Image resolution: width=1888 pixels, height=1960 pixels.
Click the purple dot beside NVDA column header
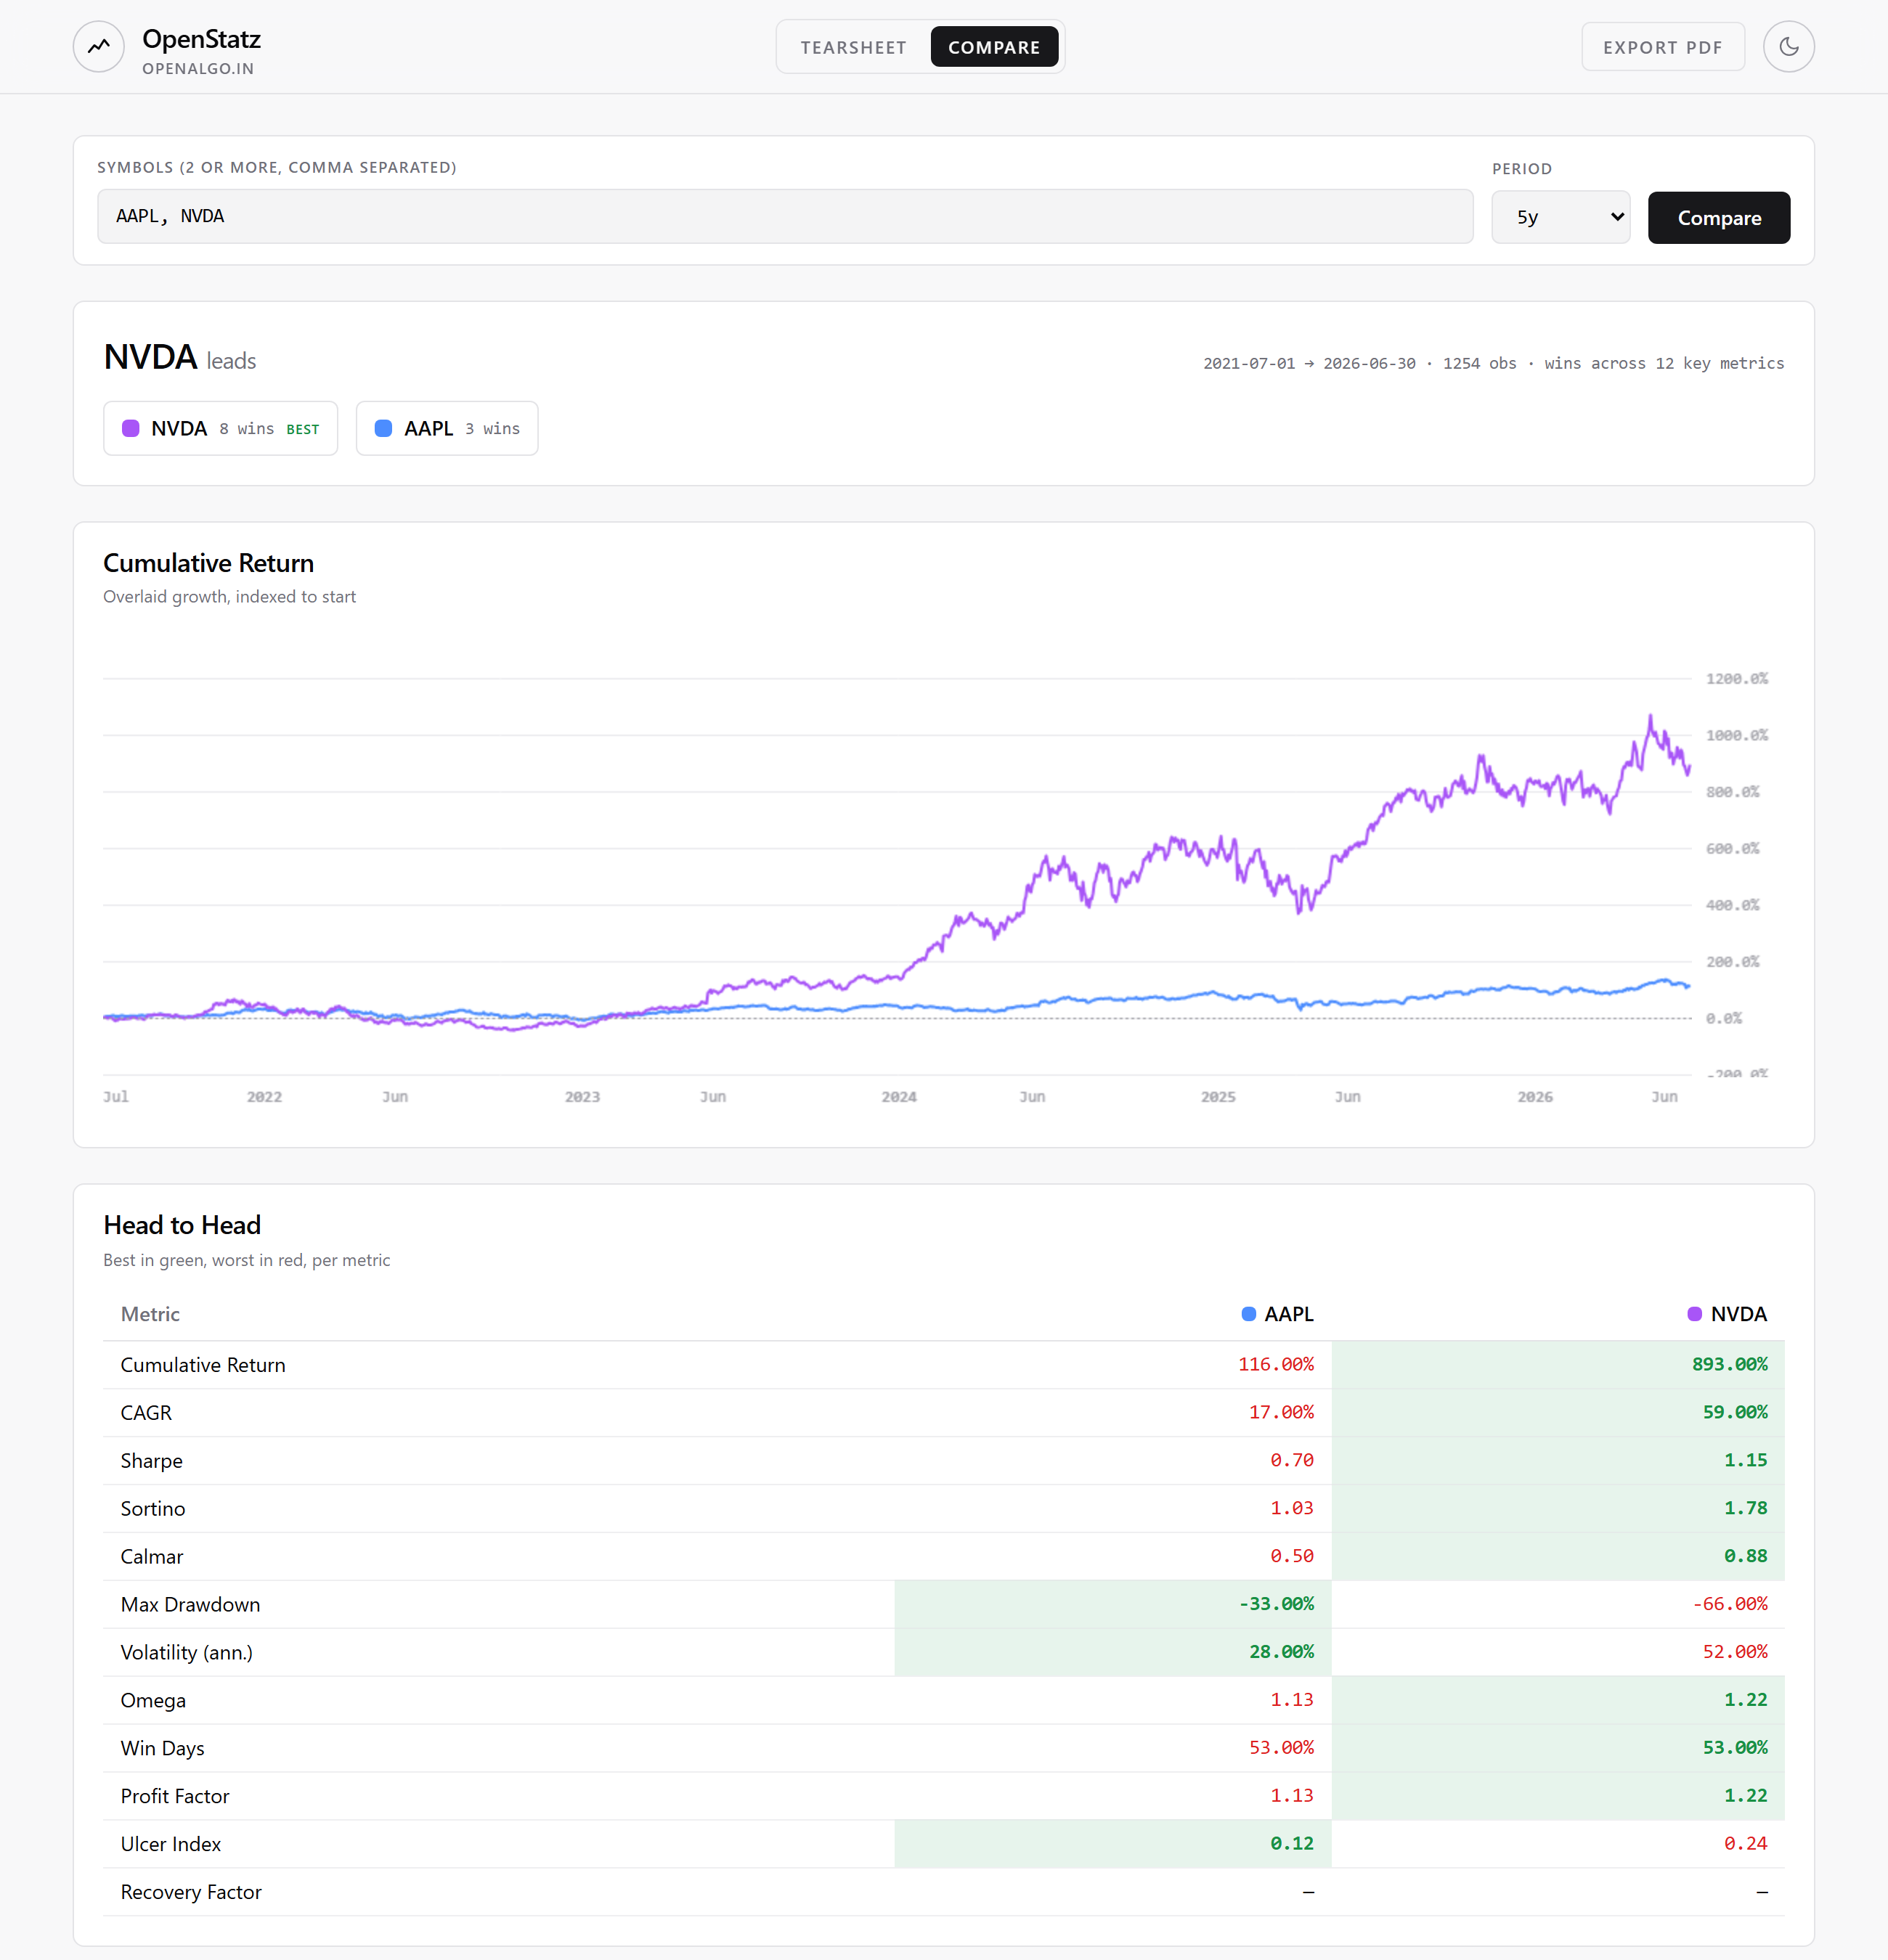point(1694,1314)
